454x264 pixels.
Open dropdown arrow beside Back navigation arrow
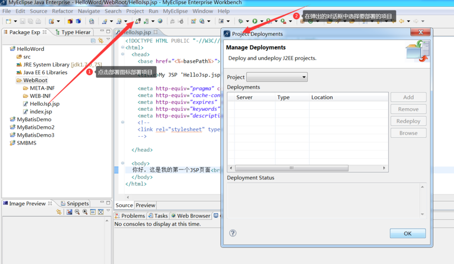pyautogui.click(x=409, y=21)
